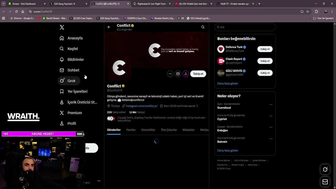Open Defence Turk avatar
The width and height of the screenshot is (336, 189).
tap(221, 49)
